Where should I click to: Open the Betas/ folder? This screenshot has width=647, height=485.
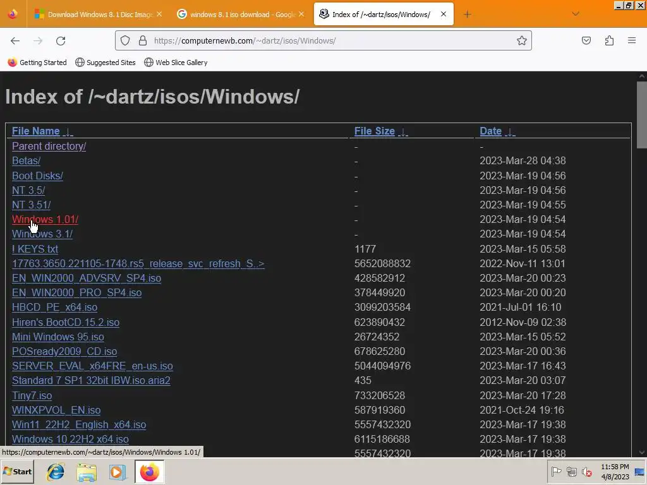pos(26,160)
